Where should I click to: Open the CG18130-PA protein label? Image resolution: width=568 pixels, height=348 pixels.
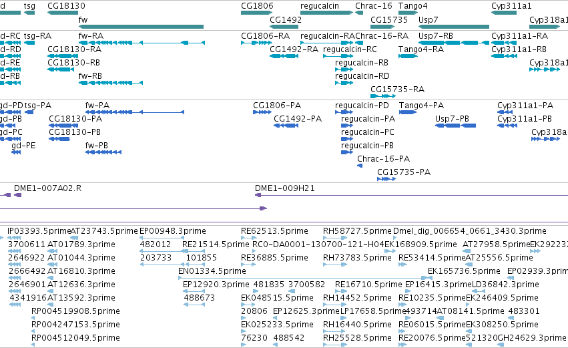[75, 119]
